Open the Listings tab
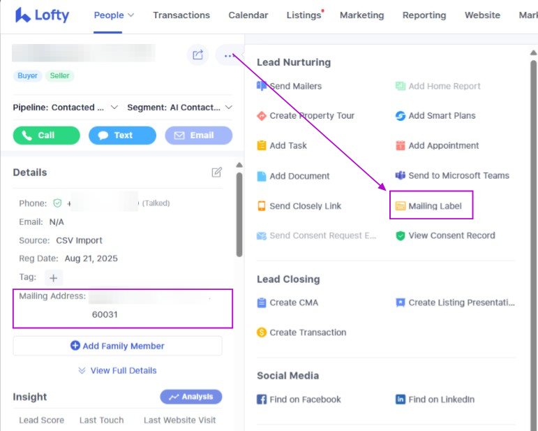The image size is (538, 431). click(304, 15)
